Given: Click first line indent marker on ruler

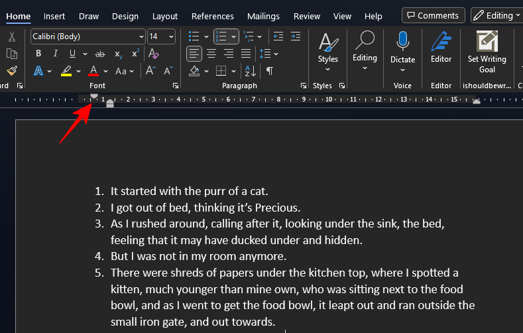Looking at the screenshot, I should coord(94,96).
